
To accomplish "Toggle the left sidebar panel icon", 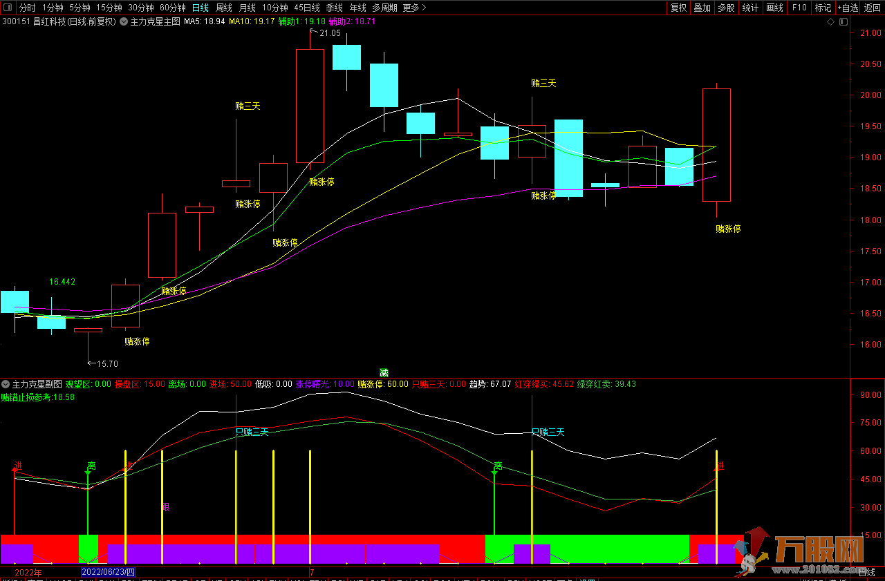I will (7, 8).
